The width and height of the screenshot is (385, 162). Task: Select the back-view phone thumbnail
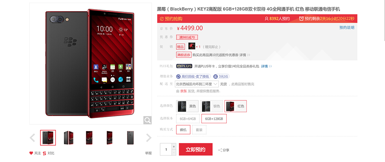click(x=131, y=138)
